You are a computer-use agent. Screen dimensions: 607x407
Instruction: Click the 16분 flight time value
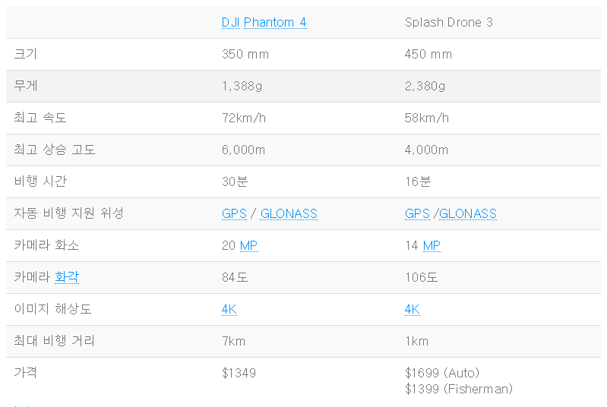click(418, 181)
